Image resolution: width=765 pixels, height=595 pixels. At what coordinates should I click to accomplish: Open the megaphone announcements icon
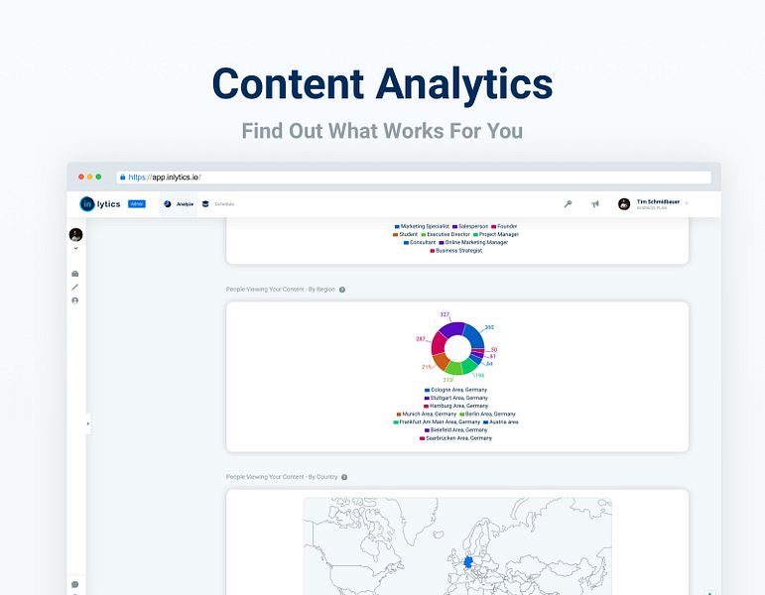click(x=595, y=204)
